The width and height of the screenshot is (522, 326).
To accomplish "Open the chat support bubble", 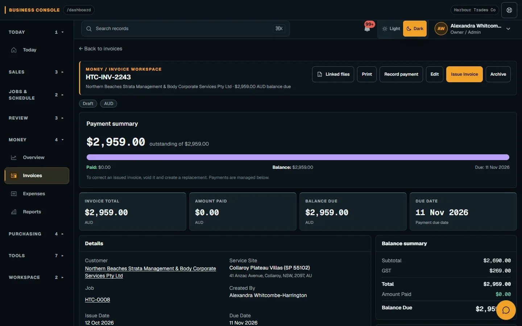I will click(x=506, y=310).
